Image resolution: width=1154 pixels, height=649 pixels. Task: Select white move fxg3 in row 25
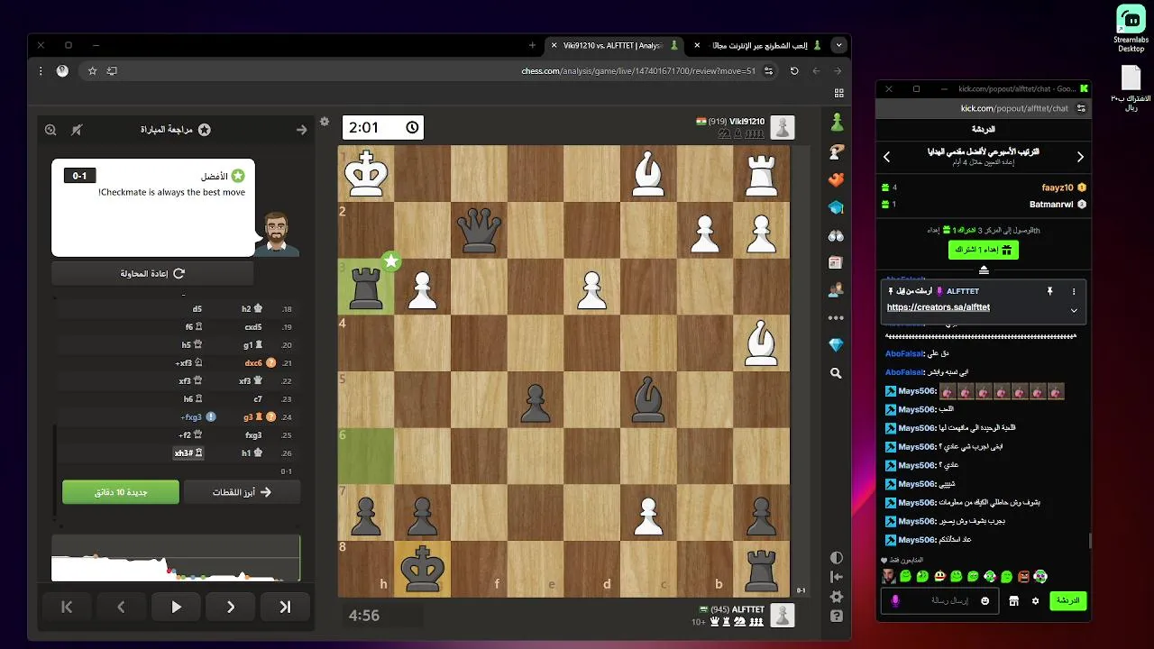point(253,435)
